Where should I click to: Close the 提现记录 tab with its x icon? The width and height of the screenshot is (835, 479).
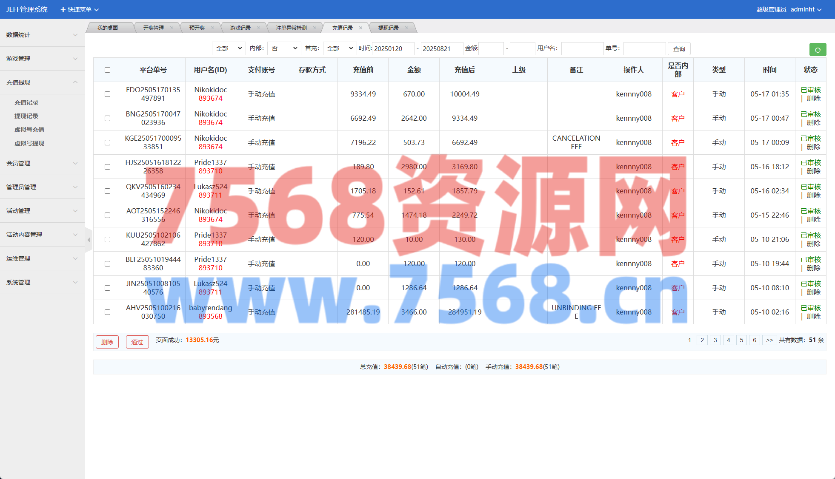coord(406,28)
